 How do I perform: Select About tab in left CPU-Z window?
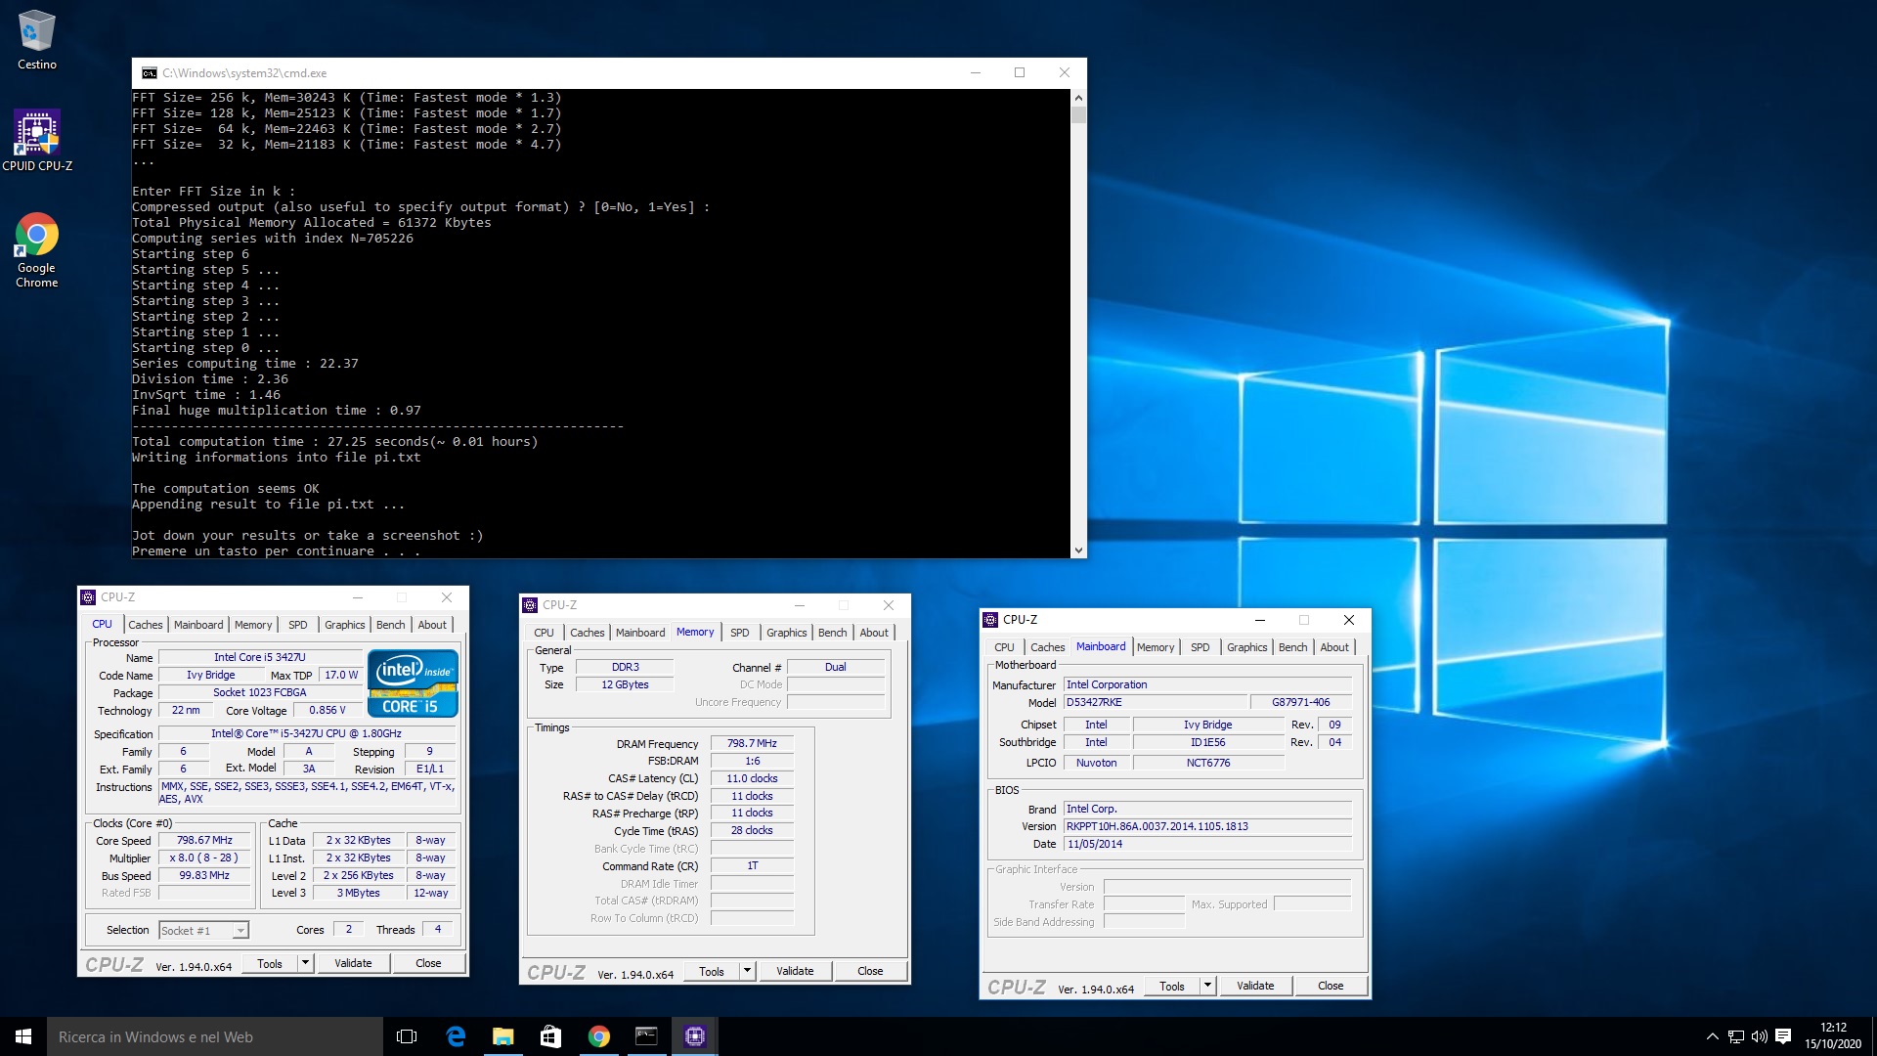coord(432,625)
